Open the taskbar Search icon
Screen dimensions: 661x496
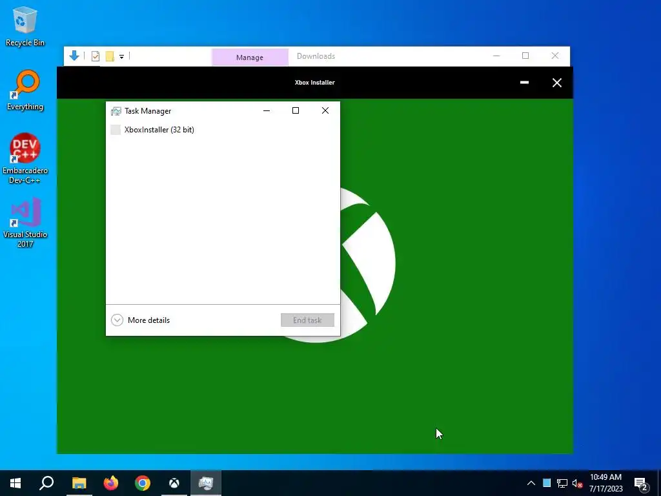[x=46, y=483]
